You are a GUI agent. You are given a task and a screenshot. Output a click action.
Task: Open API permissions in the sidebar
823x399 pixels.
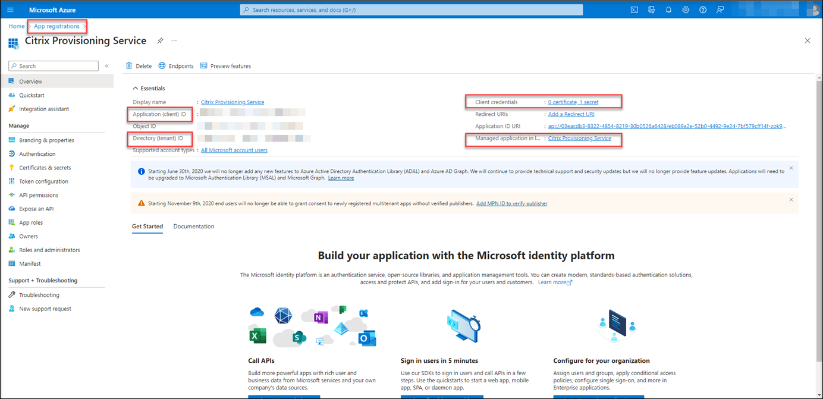(39, 195)
